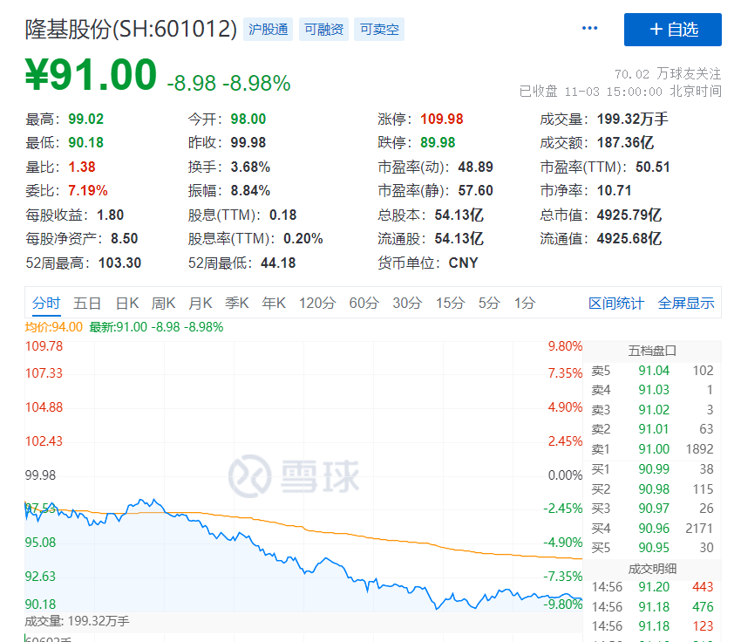The image size is (741, 642).
Task: Click the 52周最高 value 103.30
Action: tap(119, 263)
